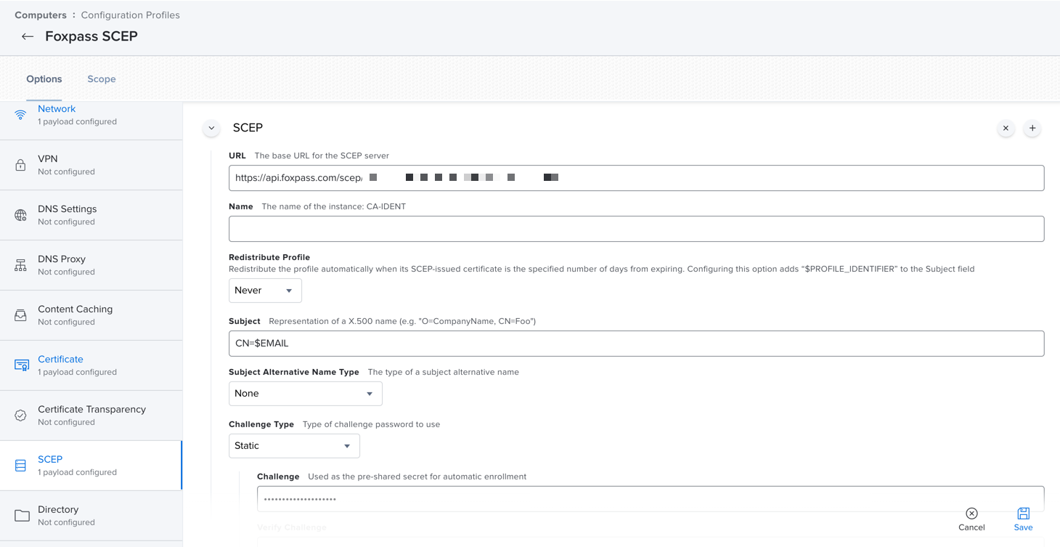The image size is (1060, 547).
Task: Select Content Caching payload in sidebar
Action: (x=91, y=315)
